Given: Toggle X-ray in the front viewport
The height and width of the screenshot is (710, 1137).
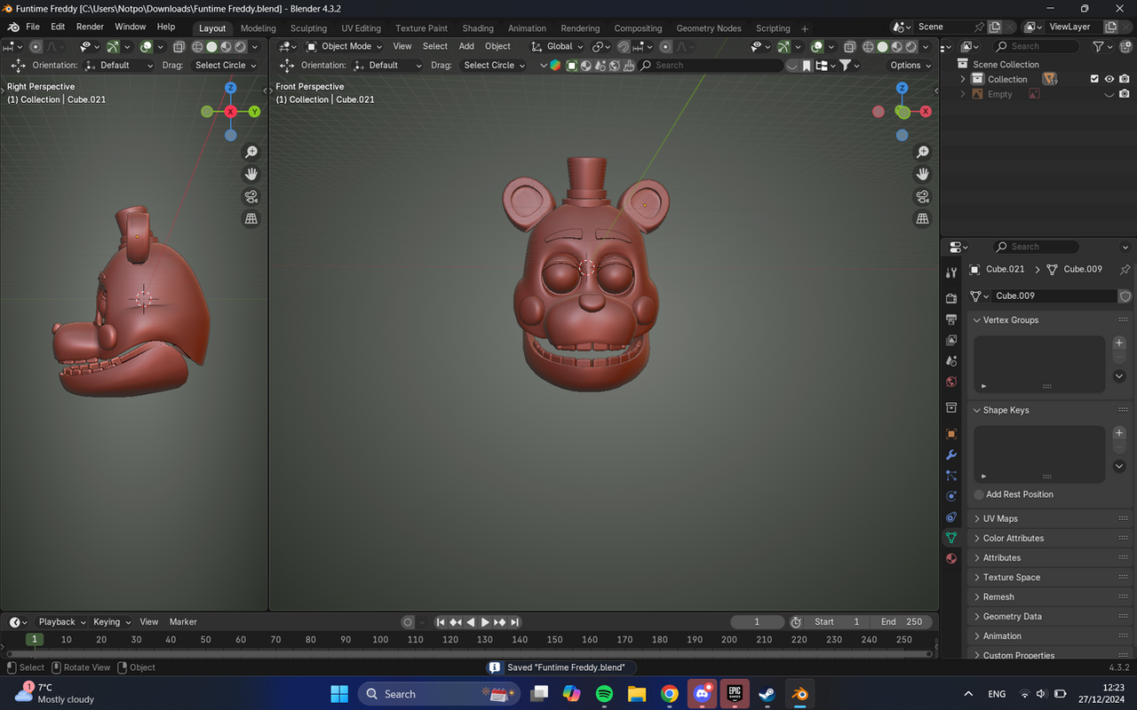Looking at the screenshot, I should [850, 46].
